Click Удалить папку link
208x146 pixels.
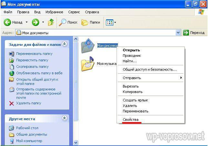(x=28, y=103)
